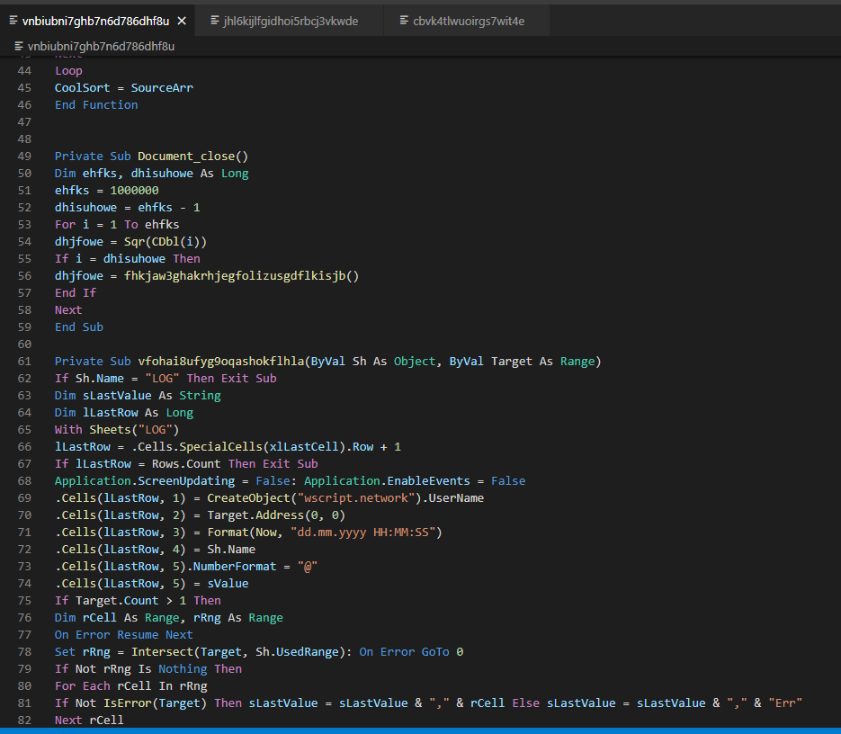
Task: Click Rows.Count on line 67
Action: (x=186, y=464)
